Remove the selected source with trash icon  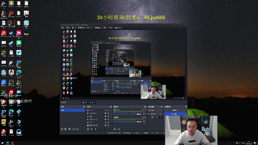(x=92, y=129)
